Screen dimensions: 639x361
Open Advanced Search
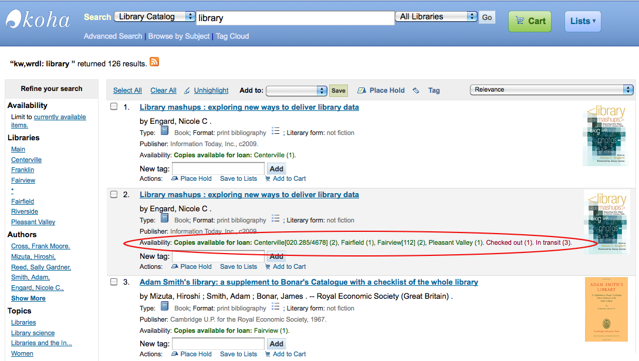113,36
